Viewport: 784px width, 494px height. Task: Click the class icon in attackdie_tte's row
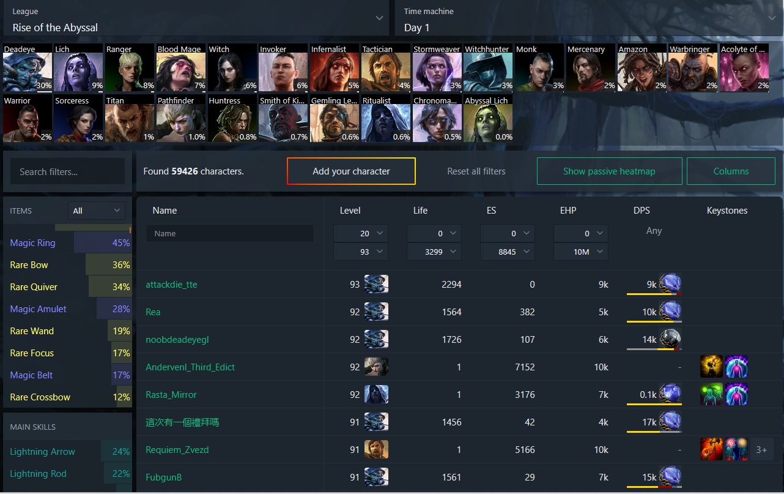point(376,284)
